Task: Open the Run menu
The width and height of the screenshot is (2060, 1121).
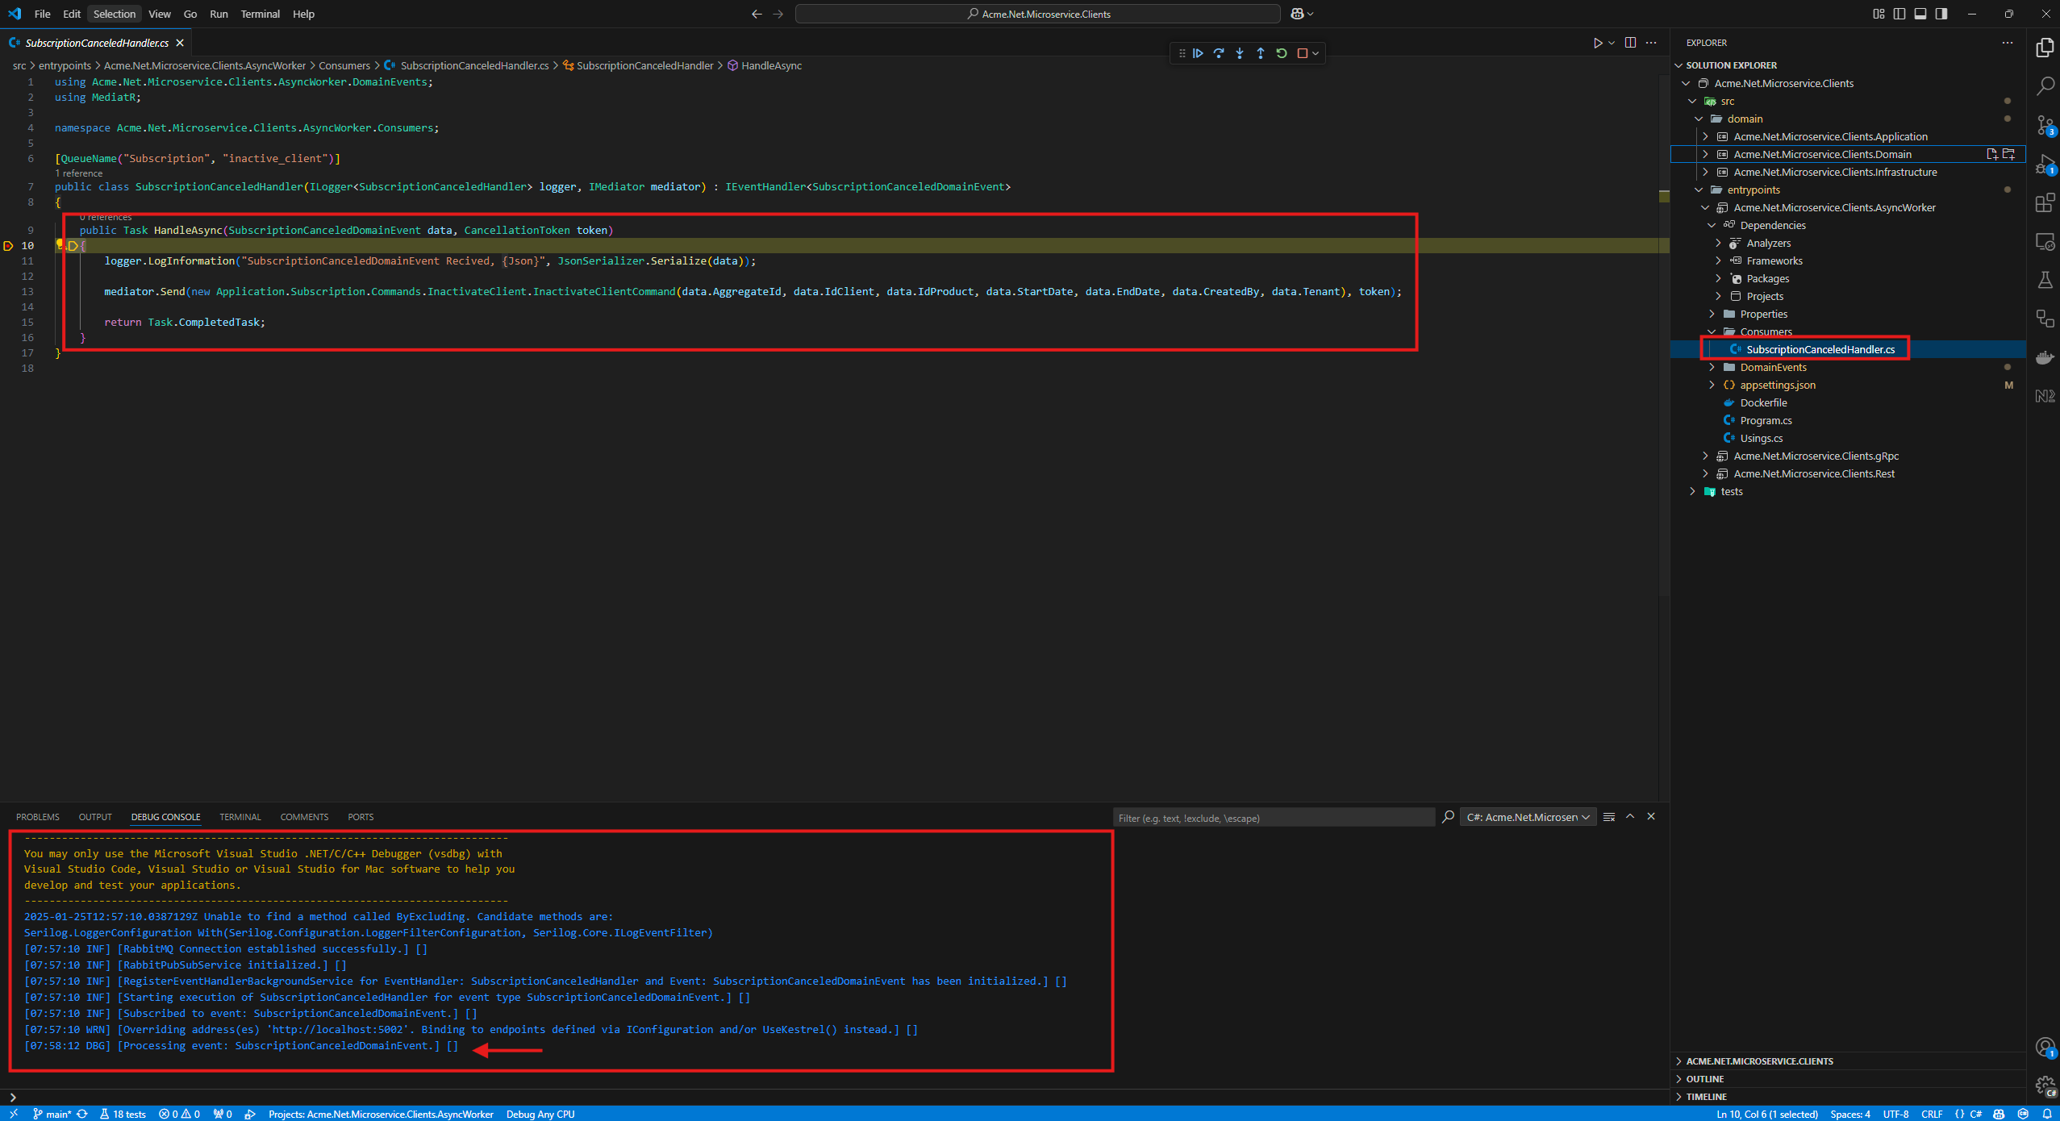Action: (219, 14)
